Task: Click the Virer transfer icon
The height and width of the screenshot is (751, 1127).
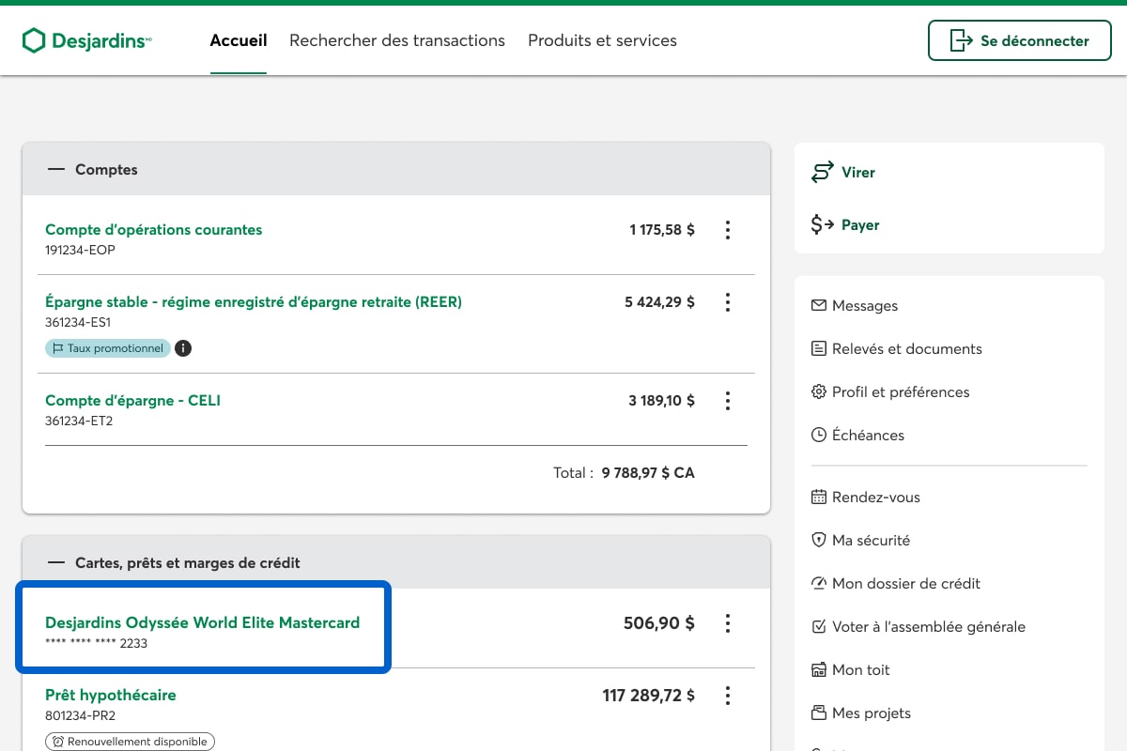Action: click(x=823, y=173)
